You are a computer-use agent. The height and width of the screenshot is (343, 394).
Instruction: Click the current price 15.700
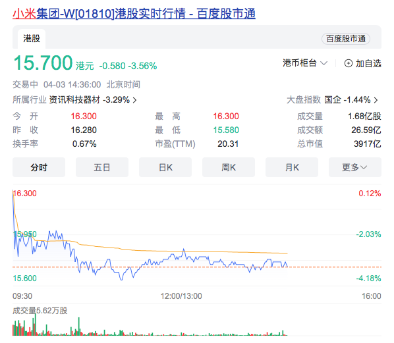43,63
